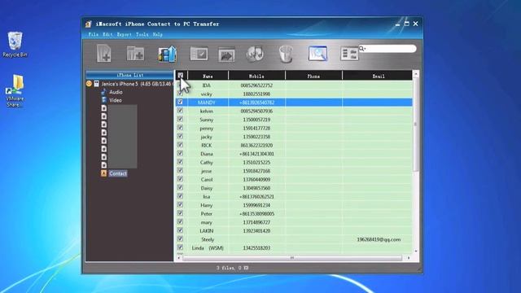The width and height of the screenshot is (521, 293).
Task: Open the Help menu
Action: [157, 34]
